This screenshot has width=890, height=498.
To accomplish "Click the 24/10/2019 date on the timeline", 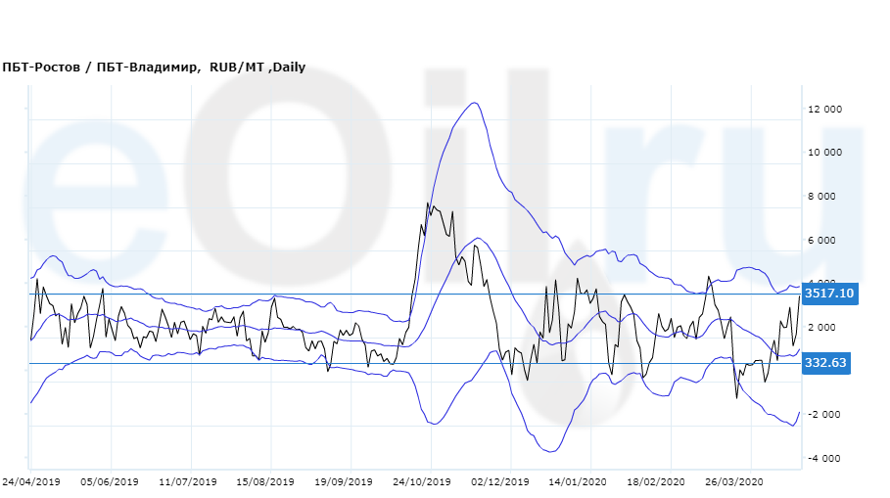I will pyautogui.click(x=422, y=482).
